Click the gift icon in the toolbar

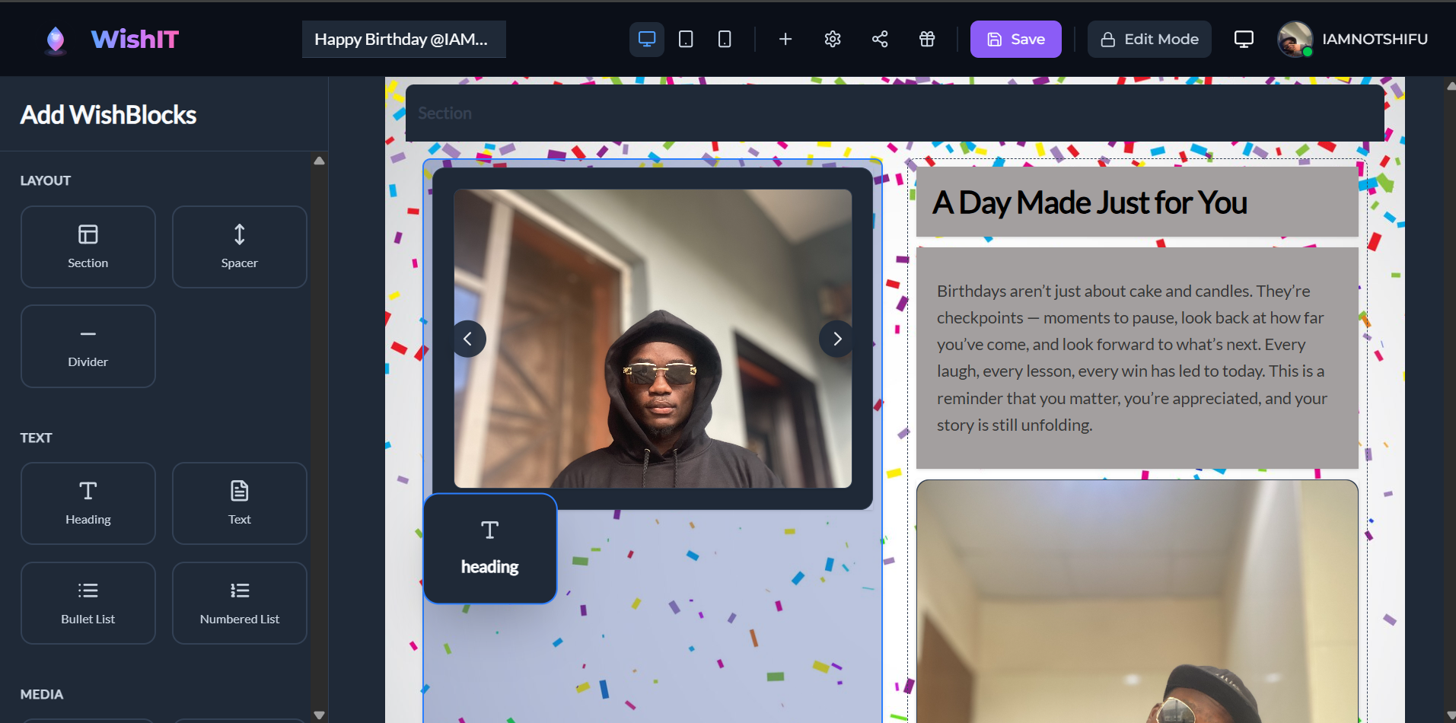(927, 39)
